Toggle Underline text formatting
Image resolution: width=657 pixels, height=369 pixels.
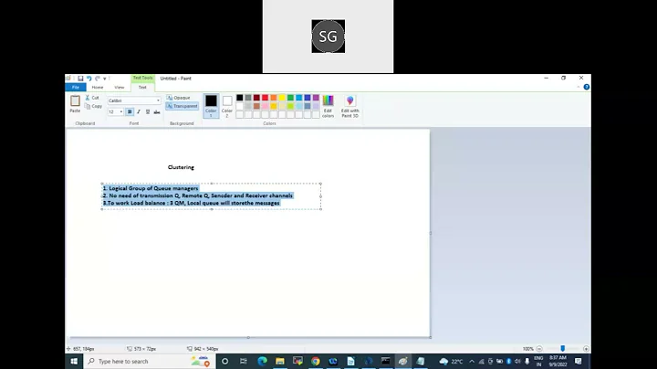coord(148,112)
